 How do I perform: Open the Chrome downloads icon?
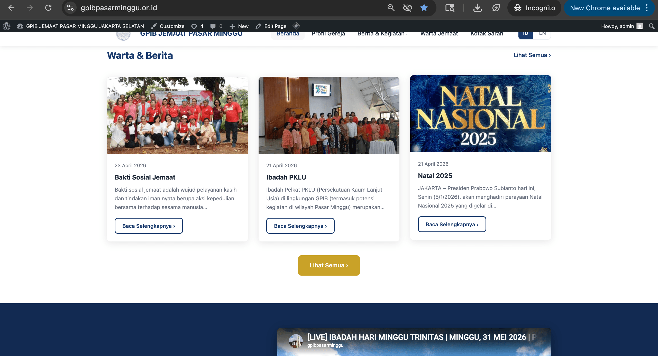coord(478,8)
